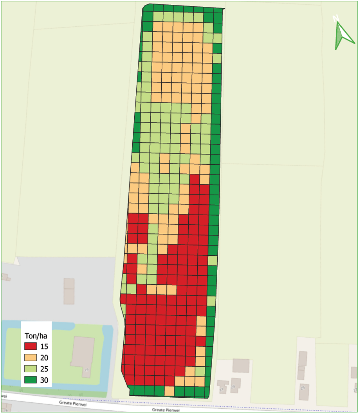Image resolution: width=359 pixels, height=413 pixels.
Task: Select the orange 20 legend swatch
Action: pos(31,357)
